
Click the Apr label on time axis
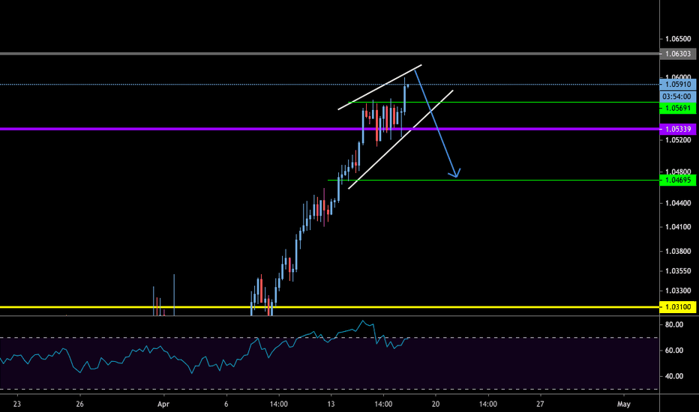point(163,405)
